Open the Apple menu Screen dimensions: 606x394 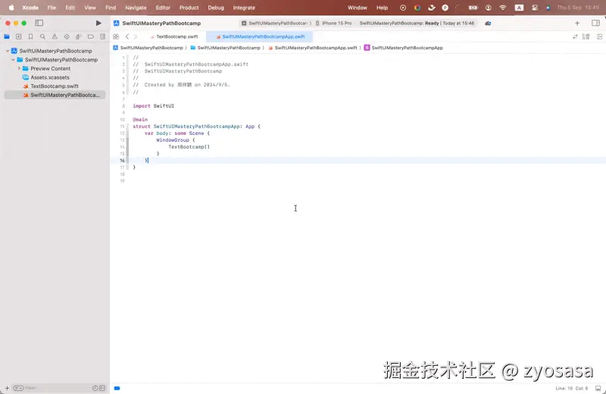pyautogui.click(x=11, y=8)
